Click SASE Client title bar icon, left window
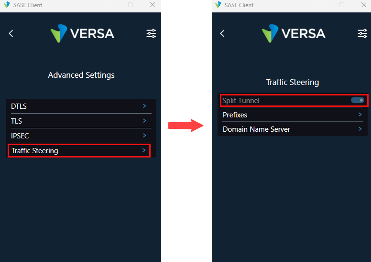Screen dimensions: 371x262 click(7, 5)
